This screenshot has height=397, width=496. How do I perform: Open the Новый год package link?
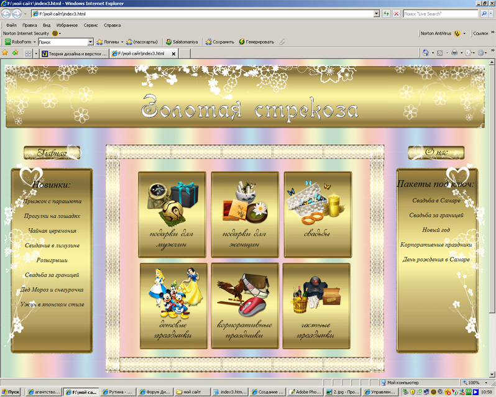point(436,230)
